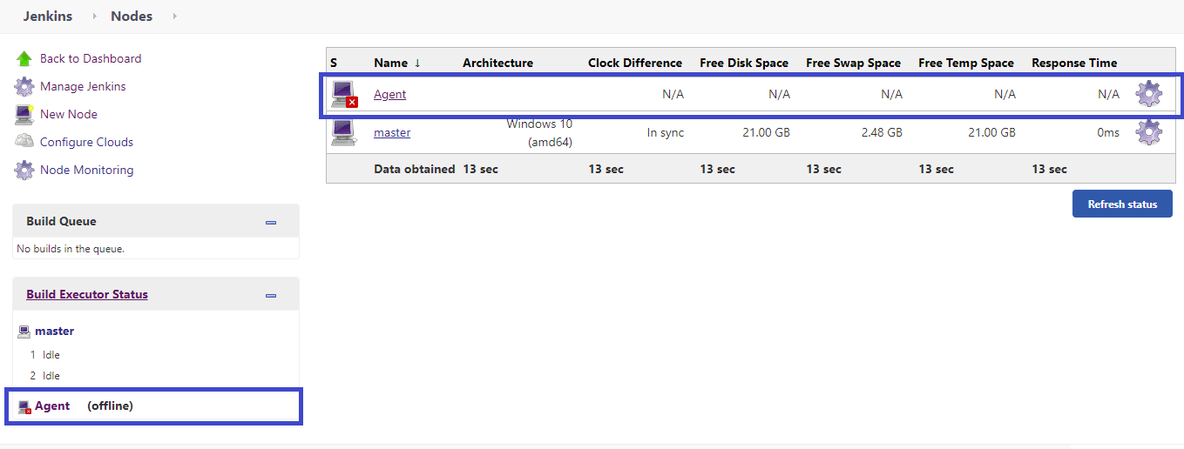This screenshot has width=1184, height=449.
Task: Click the master node computer icon in table
Action: pos(344,132)
